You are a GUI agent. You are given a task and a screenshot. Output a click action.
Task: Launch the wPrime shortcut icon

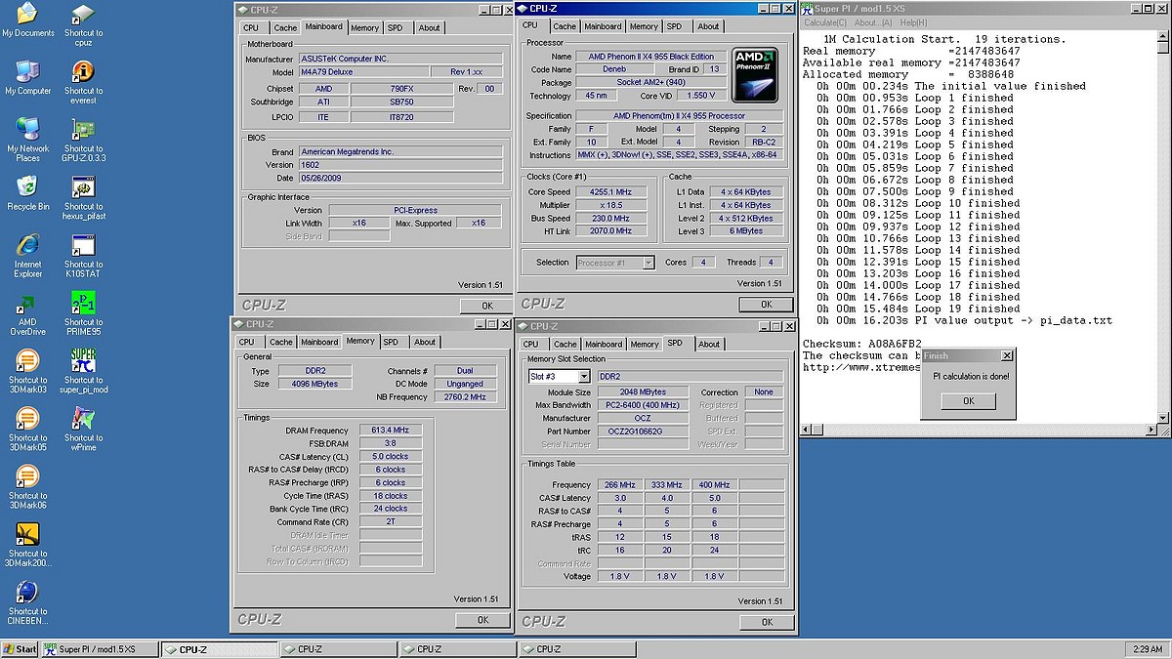84,419
